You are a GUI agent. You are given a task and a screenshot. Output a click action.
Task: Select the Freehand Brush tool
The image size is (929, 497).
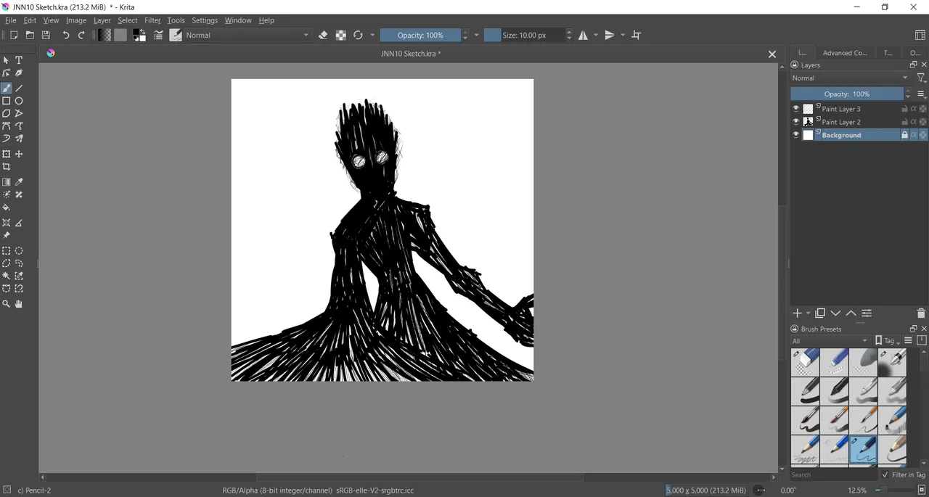[7, 88]
